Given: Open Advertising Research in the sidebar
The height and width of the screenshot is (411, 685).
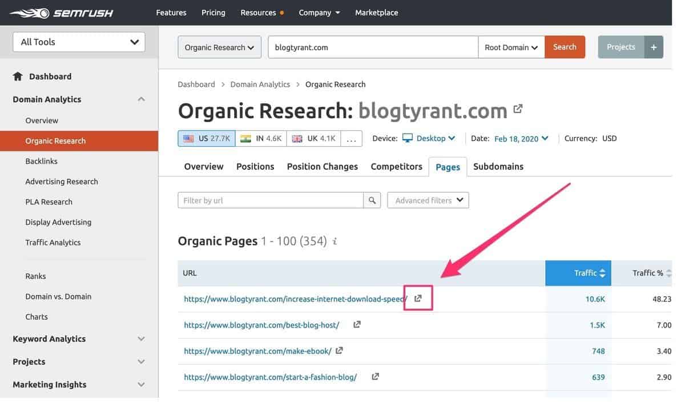Looking at the screenshot, I should coord(62,182).
